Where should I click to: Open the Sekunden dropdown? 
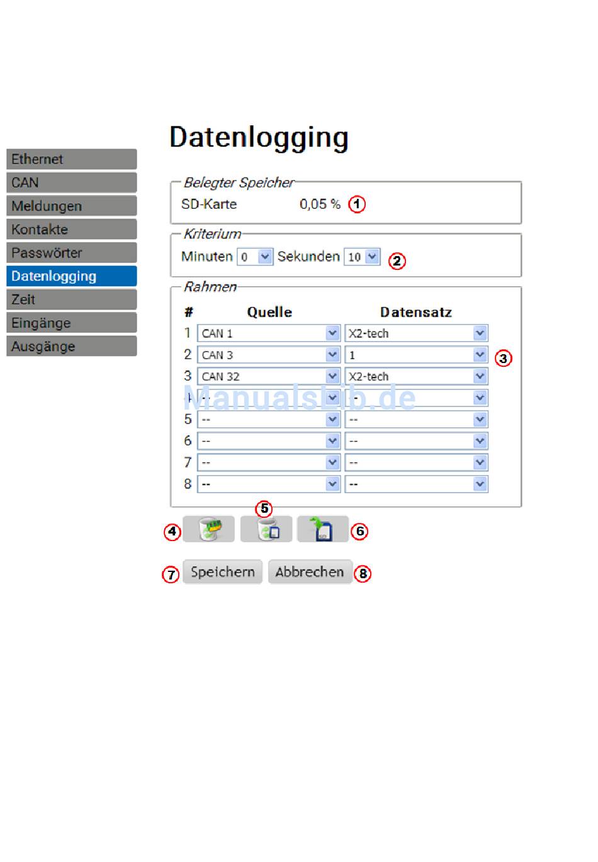coord(362,257)
